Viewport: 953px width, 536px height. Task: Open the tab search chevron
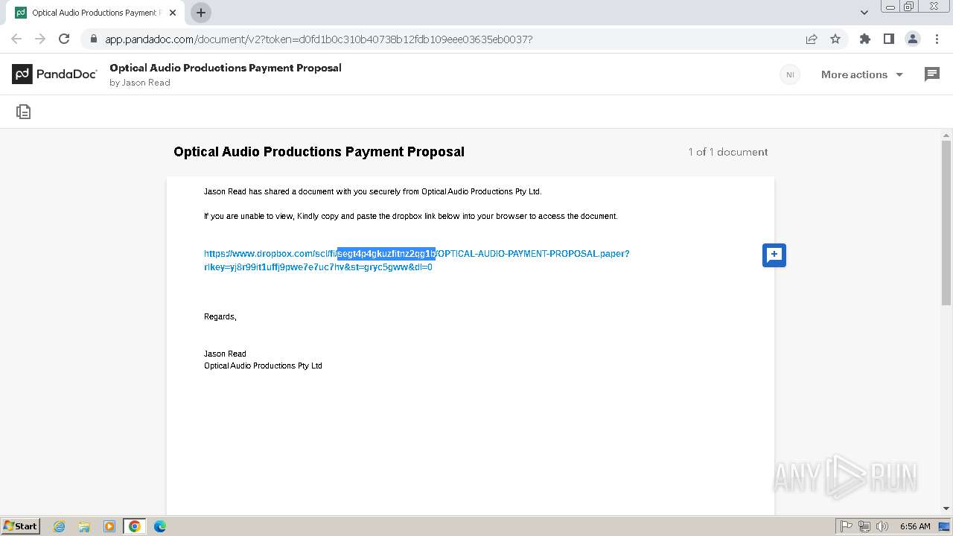point(864,13)
